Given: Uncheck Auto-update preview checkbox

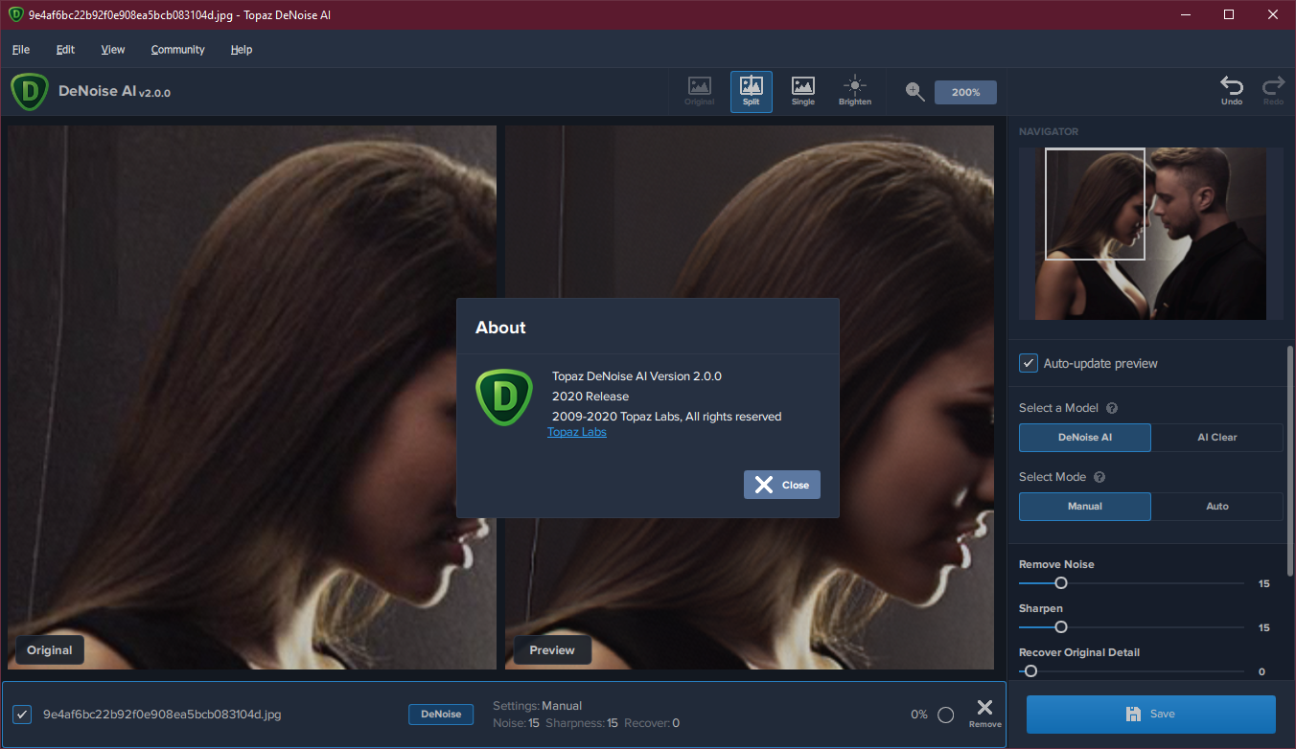Looking at the screenshot, I should click(1029, 363).
